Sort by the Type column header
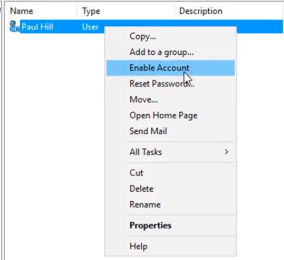 pos(91,11)
